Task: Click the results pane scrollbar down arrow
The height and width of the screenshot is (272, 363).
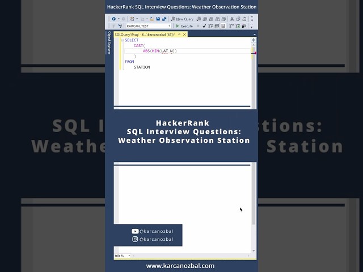Action: pos(254,250)
